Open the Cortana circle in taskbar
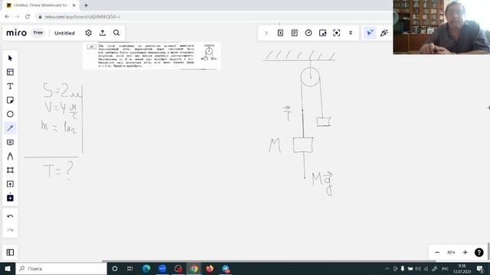Image resolution: width=490 pixels, height=275 pixels. (x=115, y=268)
